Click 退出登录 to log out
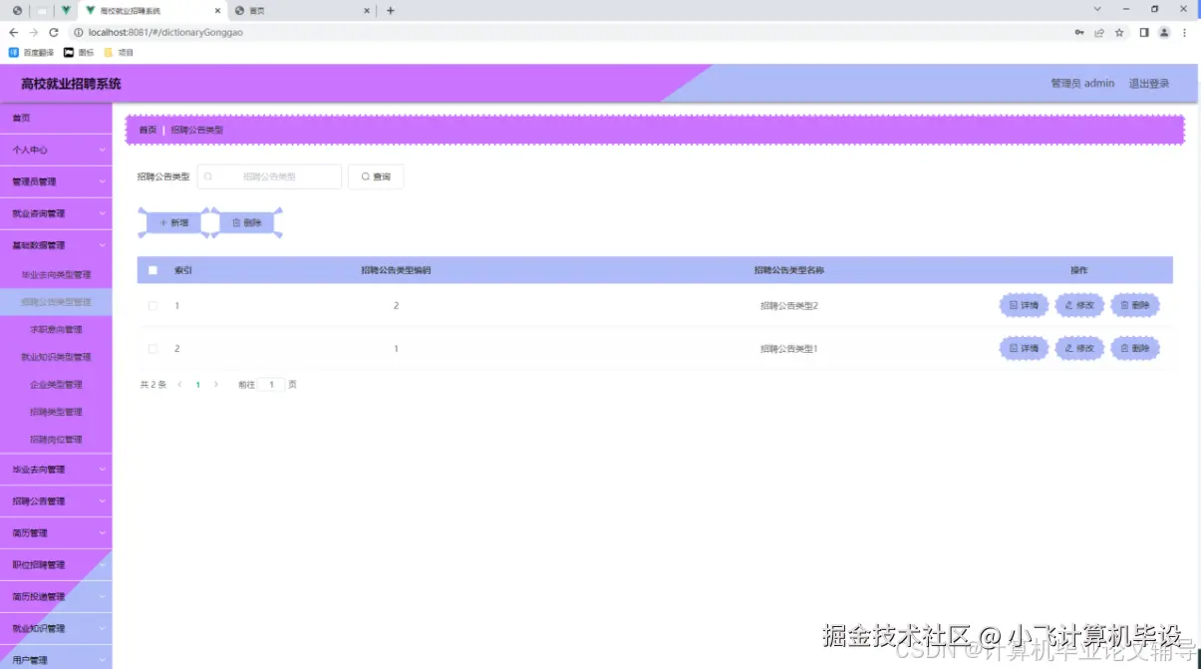Viewport: 1201px width, 669px height. 1149,84
